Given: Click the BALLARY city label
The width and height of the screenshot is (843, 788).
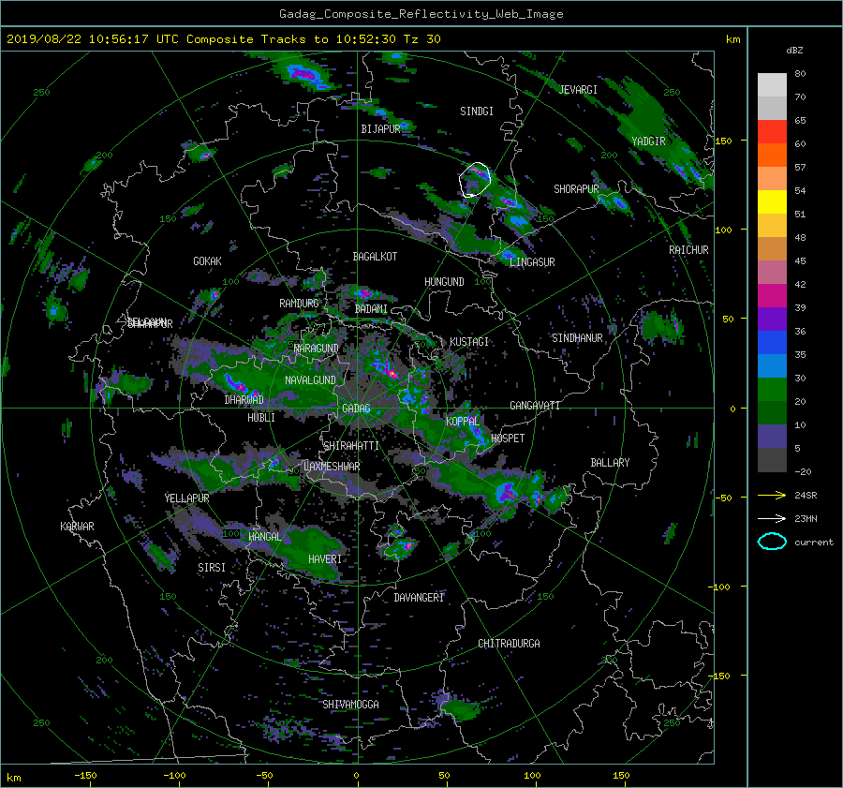Looking at the screenshot, I should (610, 463).
